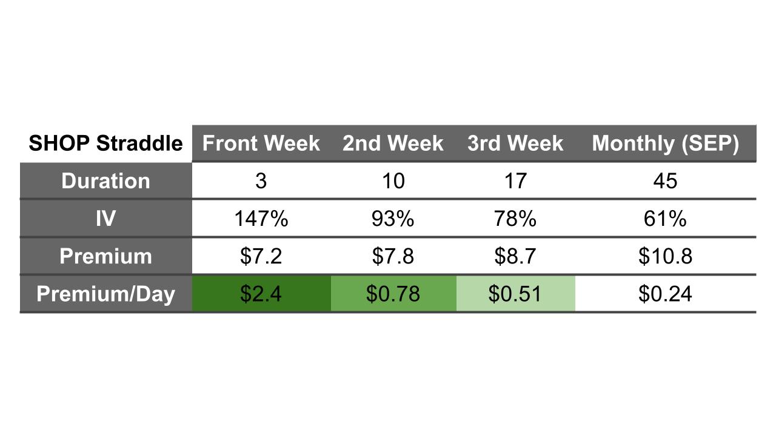This screenshot has width=776, height=436.
Task: Click the 3rd Week column header
Action: [515, 144]
